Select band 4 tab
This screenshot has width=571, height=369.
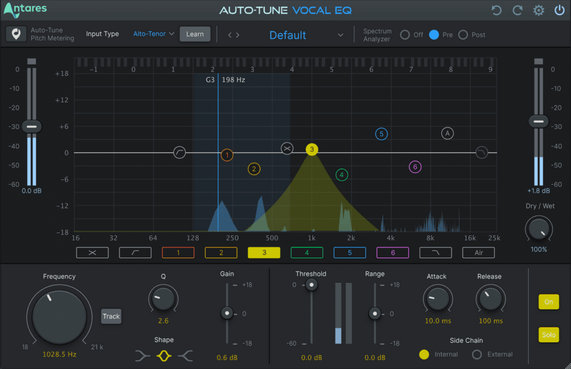click(x=307, y=253)
